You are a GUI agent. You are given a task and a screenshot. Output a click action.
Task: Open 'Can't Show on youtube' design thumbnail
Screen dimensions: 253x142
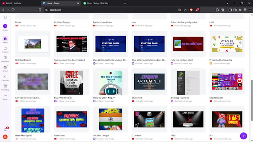pyautogui.click(x=33, y=82)
